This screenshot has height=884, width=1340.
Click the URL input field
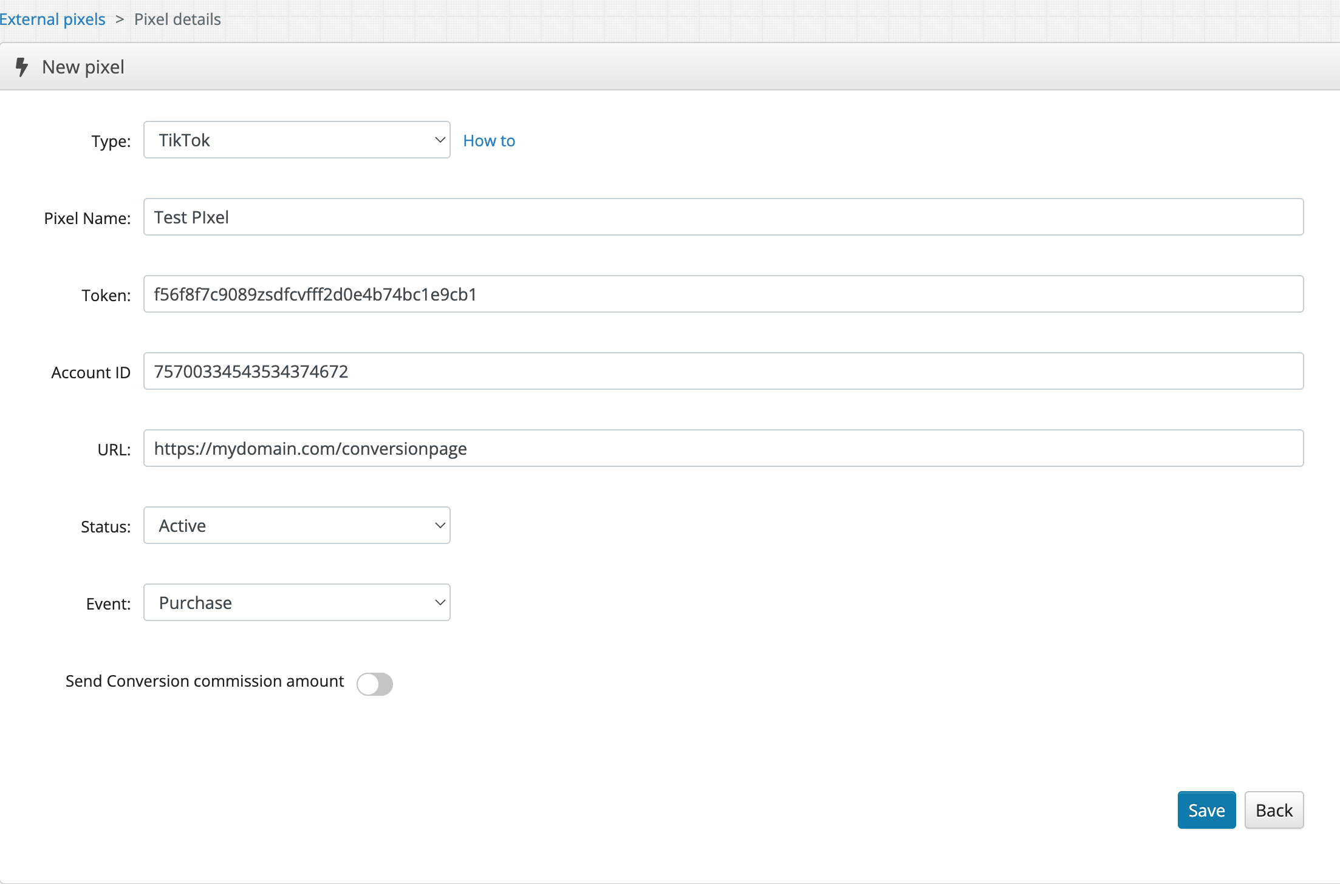click(x=723, y=449)
